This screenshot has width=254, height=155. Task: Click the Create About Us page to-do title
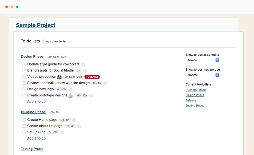[x=45, y=126]
